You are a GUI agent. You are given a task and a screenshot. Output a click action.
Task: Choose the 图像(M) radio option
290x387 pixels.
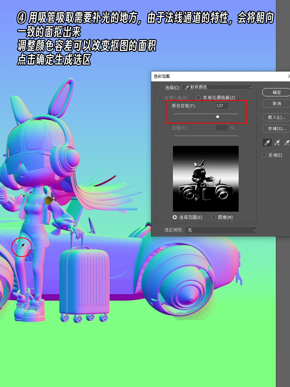[x=213, y=217]
